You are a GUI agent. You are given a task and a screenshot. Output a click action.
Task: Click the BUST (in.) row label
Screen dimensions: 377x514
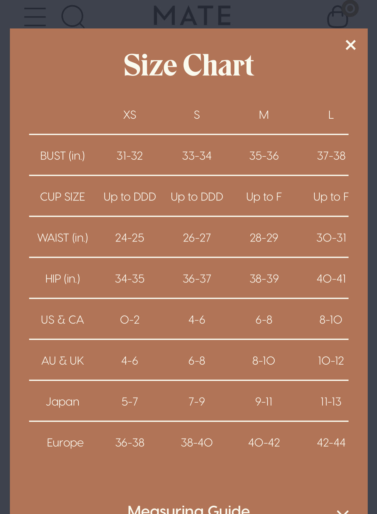[x=62, y=156]
